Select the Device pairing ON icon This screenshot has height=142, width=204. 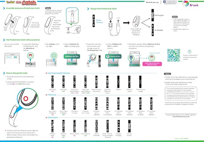click(x=74, y=126)
